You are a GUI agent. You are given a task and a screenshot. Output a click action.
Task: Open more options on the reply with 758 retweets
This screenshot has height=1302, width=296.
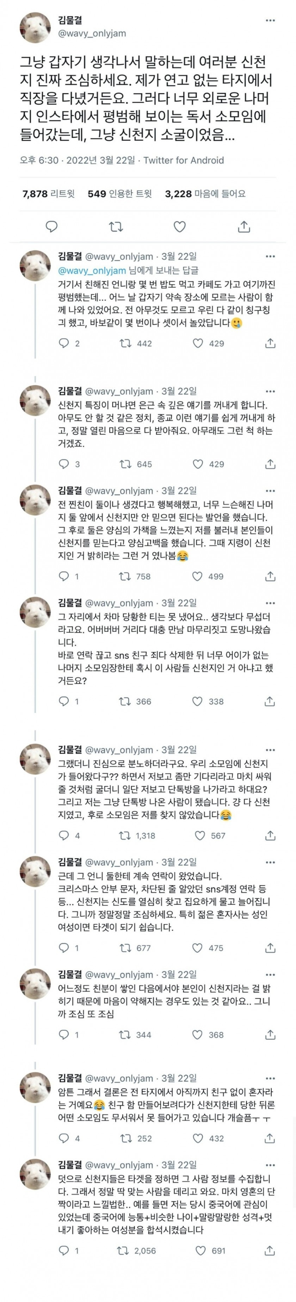coord(270,491)
